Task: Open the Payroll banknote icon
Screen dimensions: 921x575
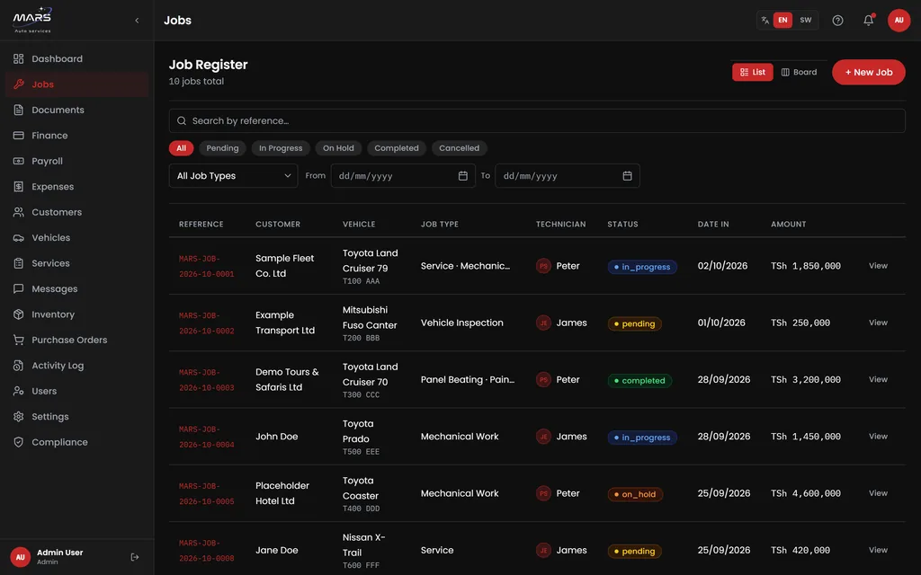Action: click(x=19, y=161)
